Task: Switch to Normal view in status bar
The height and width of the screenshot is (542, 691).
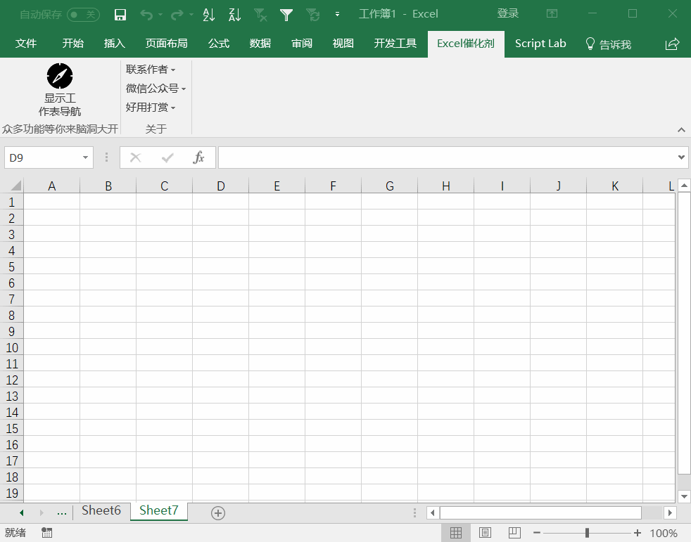Action: 456,533
